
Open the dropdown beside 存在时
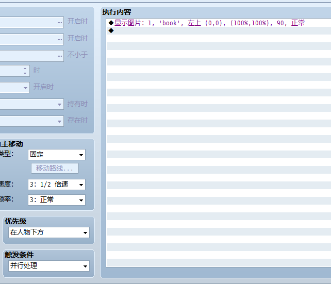[59, 121]
